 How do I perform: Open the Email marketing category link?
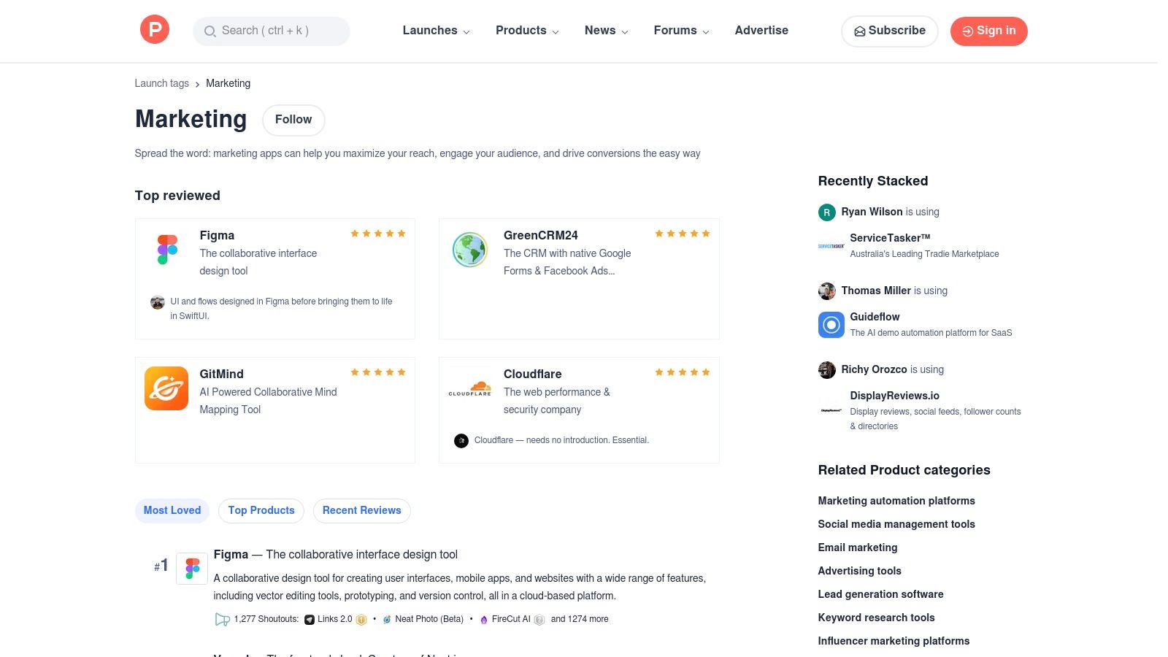(858, 547)
